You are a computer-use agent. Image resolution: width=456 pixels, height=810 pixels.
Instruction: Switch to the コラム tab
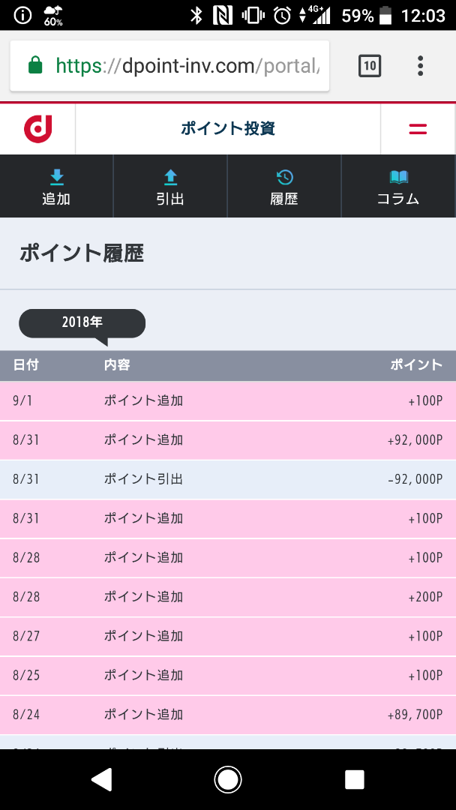(x=398, y=186)
